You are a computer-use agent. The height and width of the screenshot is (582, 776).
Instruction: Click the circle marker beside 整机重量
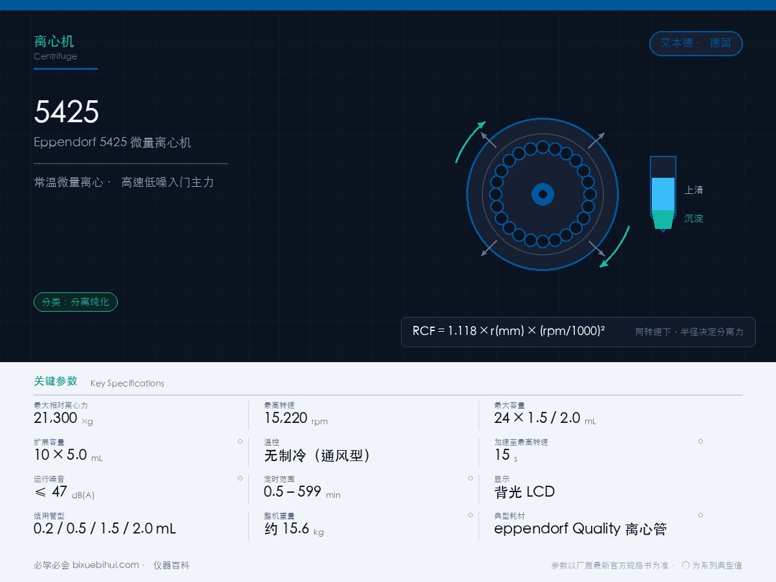click(470, 515)
